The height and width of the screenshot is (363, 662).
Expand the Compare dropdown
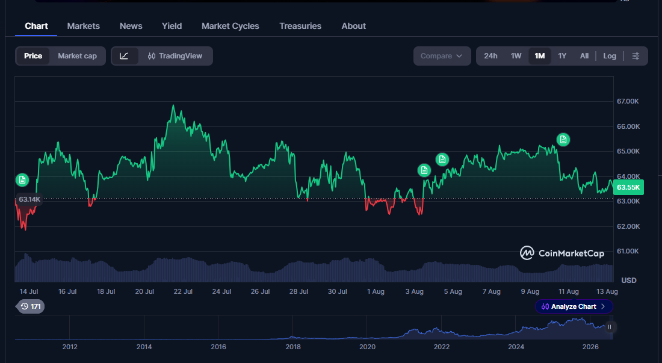click(x=442, y=56)
